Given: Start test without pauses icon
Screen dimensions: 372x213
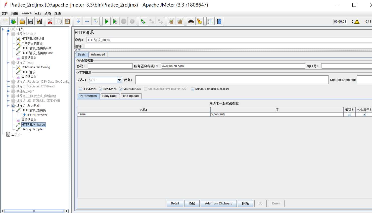Looking at the screenshot, I should pyautogui.click(x=115, y=21).
